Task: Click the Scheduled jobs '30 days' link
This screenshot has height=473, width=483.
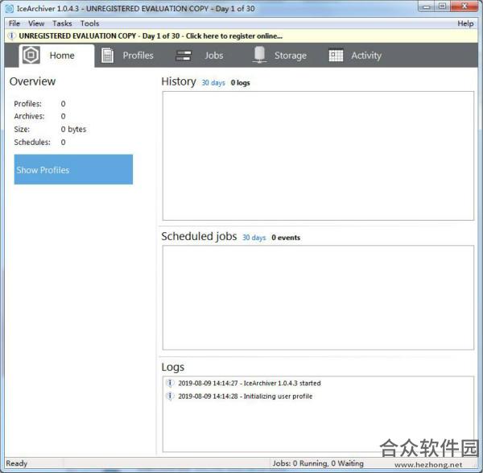Action: point(254,238)
